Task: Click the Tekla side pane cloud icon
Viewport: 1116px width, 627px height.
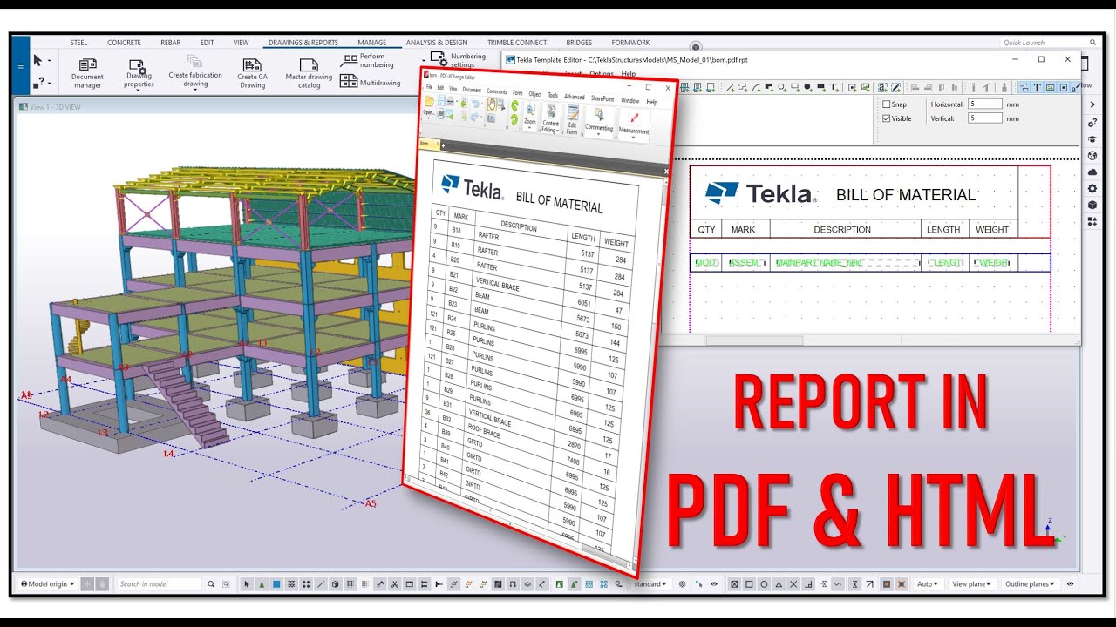Action: 1092,172
